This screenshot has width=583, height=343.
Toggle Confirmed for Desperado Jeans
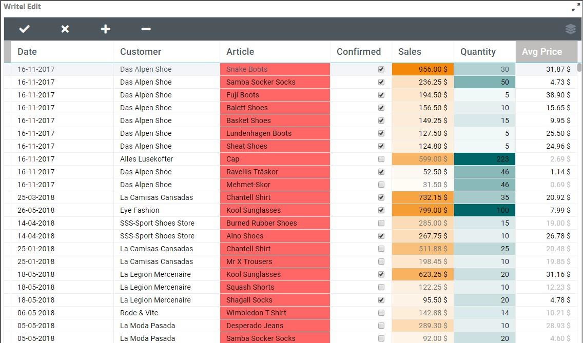[x=381, y=326]
